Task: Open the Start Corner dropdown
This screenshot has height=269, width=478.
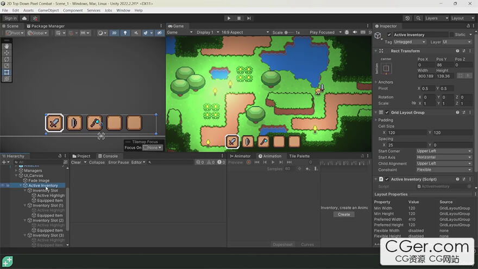Action: tap(444, 151)
